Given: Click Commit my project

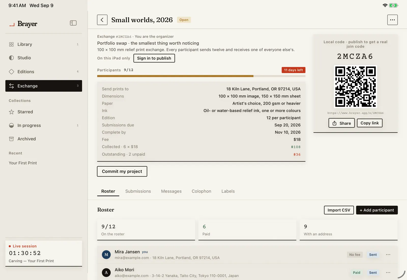Looking at the screenshot, I should 122,171.
